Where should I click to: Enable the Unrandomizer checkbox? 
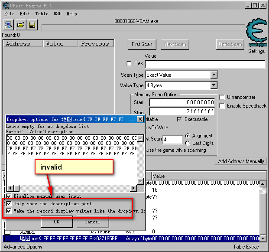tap(222, 97)
